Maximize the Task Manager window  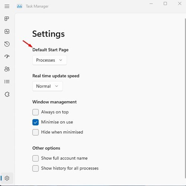[x=165, y=4]
